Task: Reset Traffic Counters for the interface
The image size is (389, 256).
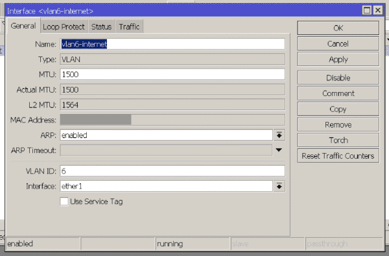Action: (338, 156)
